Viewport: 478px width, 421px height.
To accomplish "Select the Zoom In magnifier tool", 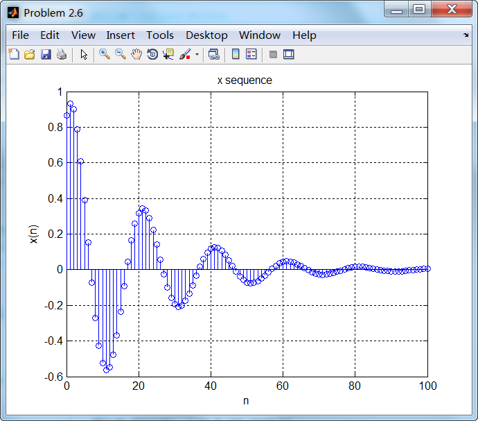I will (105, 54).
